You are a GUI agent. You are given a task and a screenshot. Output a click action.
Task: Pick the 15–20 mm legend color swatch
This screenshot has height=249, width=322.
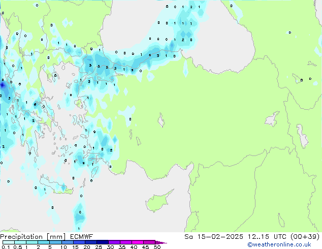click(x=79, y=242)
